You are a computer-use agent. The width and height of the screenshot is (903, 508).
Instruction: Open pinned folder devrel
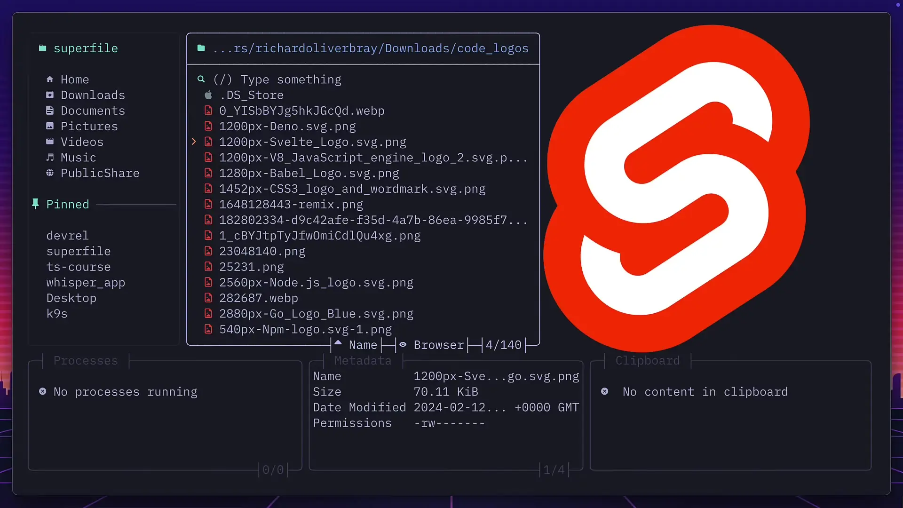68,235
